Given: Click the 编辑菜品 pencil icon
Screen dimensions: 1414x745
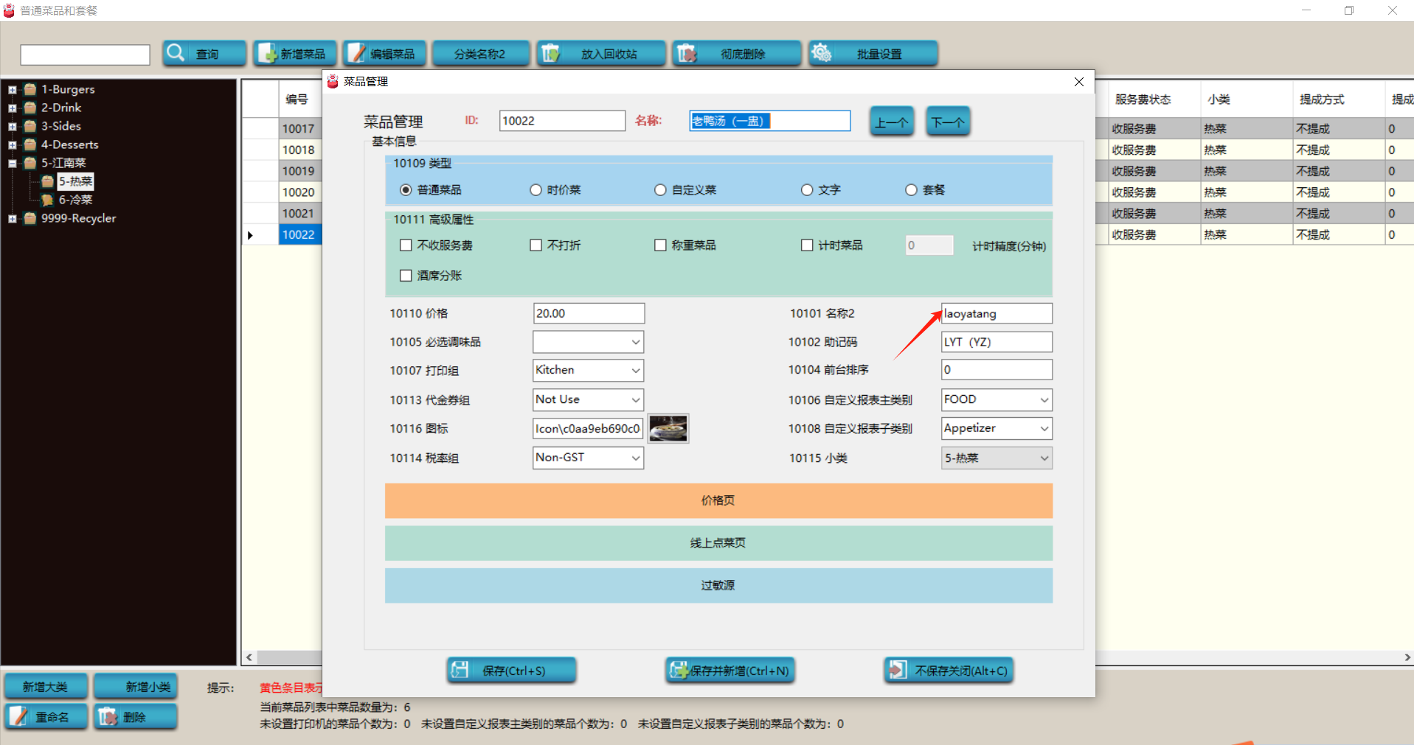Looking at the screenshot, I should [357, 53].
